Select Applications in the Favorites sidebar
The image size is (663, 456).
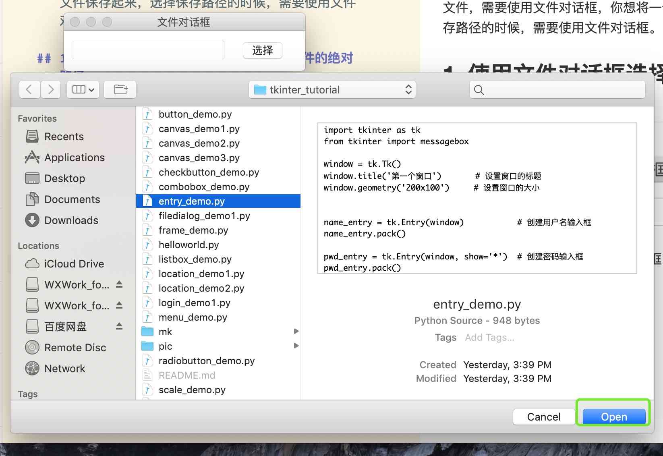74,158
